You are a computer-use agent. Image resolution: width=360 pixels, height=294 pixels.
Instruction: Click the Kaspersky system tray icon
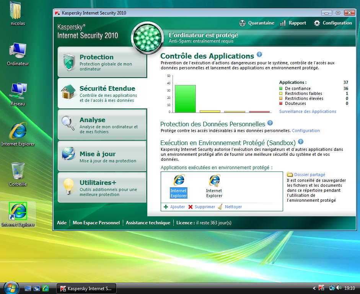(x=321, y=287)
